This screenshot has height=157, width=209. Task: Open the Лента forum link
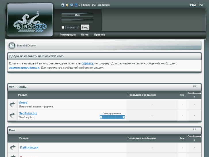point(23,103)
